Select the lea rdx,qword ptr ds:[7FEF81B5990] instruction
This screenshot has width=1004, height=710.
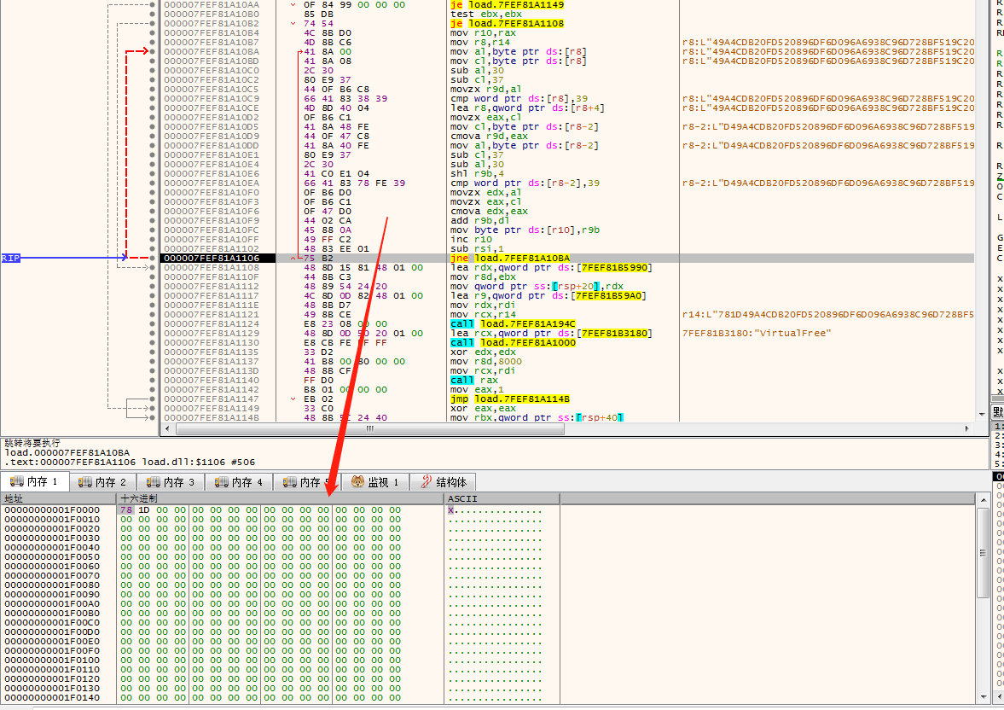pos(551,267)
